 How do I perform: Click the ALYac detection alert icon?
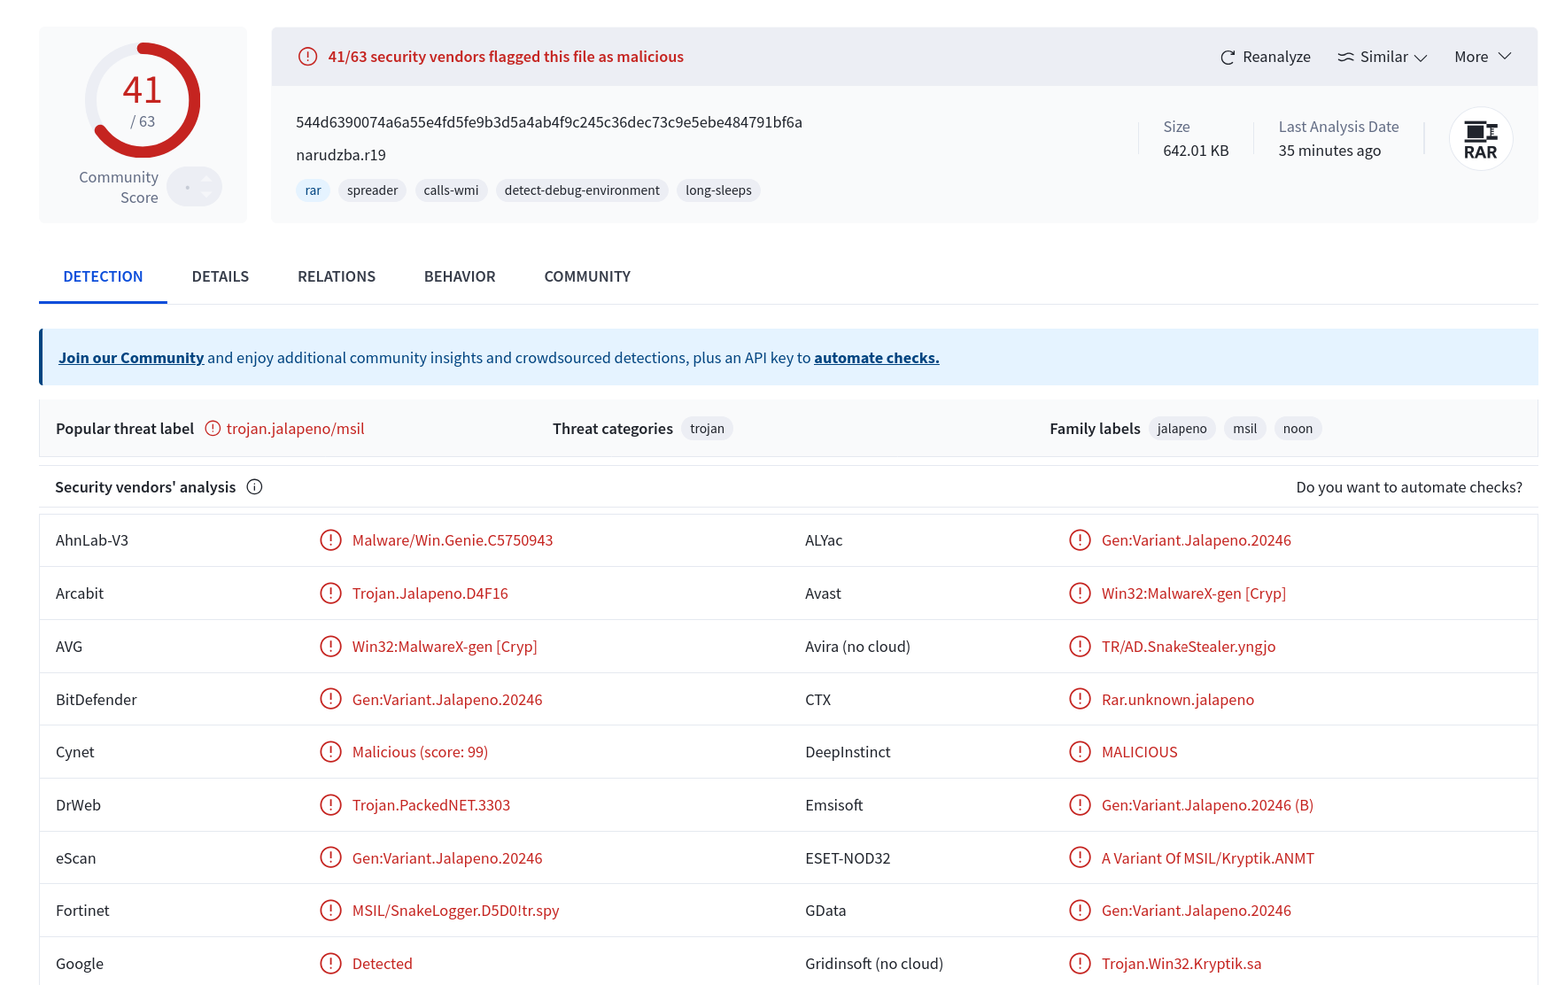pyautogui.click(x=1080, y=540)
